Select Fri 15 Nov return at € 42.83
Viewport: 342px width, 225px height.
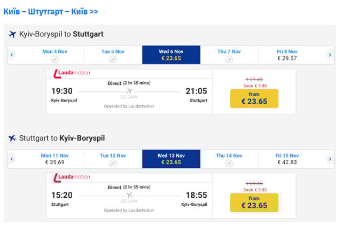pos(287,159)
